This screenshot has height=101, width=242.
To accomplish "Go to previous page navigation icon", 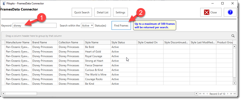I will [204, 94].
